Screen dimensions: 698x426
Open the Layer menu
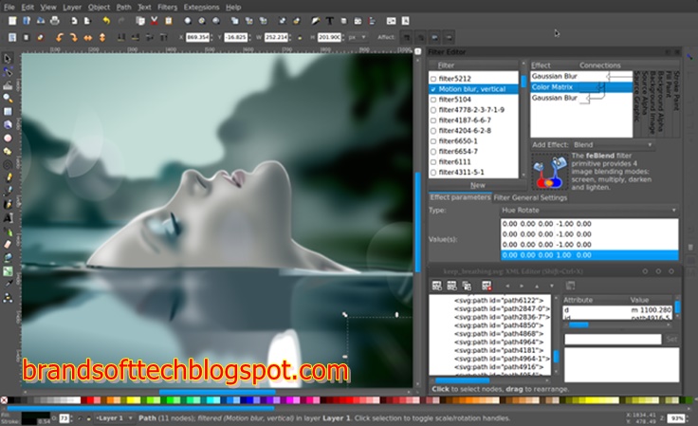pos(72,8)
